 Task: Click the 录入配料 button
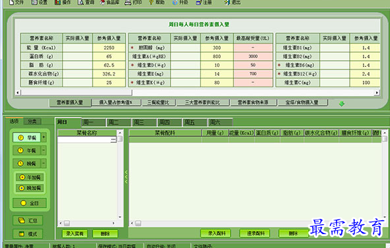(215, 233)
